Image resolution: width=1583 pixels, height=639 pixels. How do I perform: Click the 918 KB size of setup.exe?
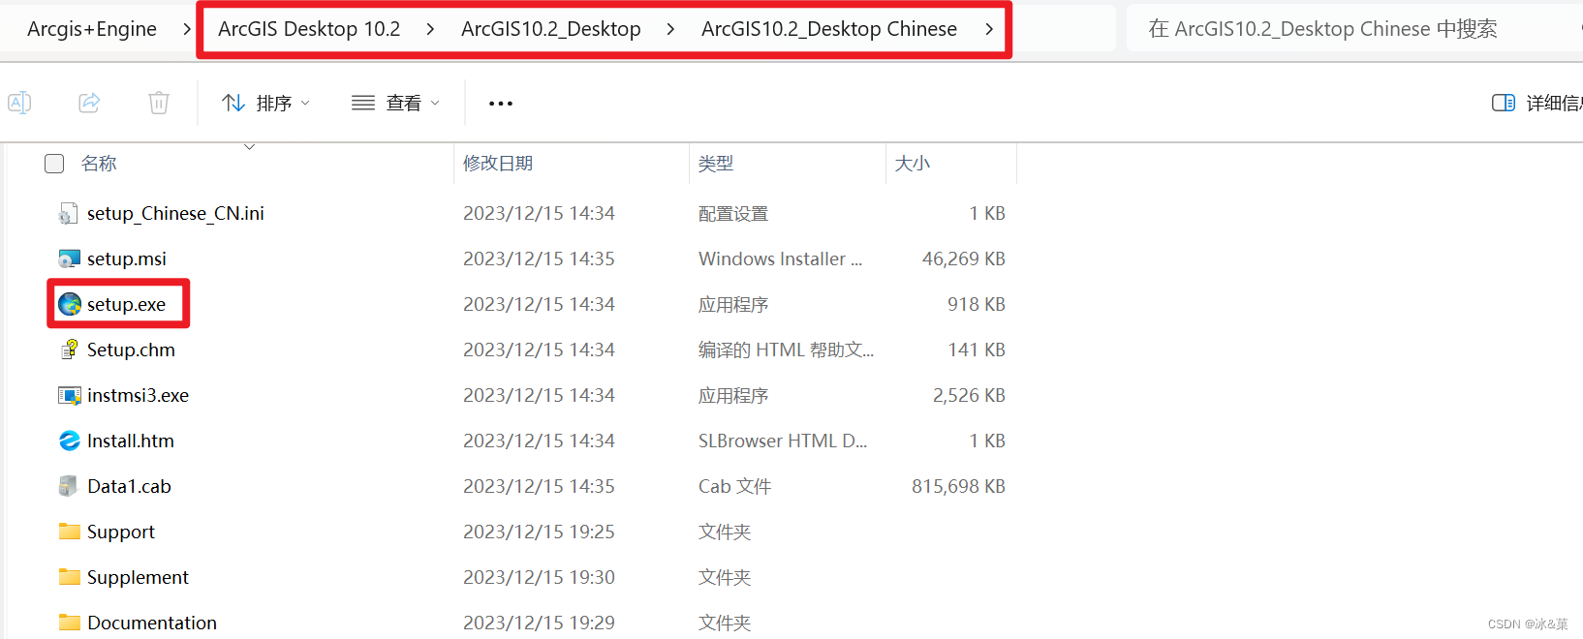[977, 304]
